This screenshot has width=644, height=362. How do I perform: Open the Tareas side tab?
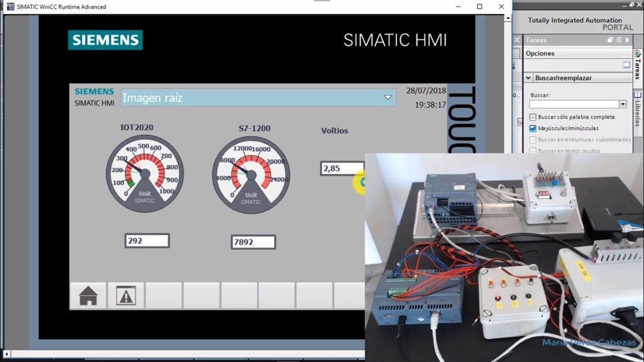637,65
